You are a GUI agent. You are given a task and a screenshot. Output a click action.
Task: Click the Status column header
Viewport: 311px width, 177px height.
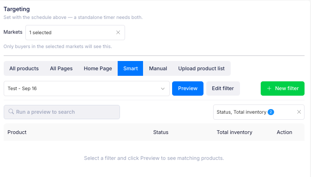[161, 132]
